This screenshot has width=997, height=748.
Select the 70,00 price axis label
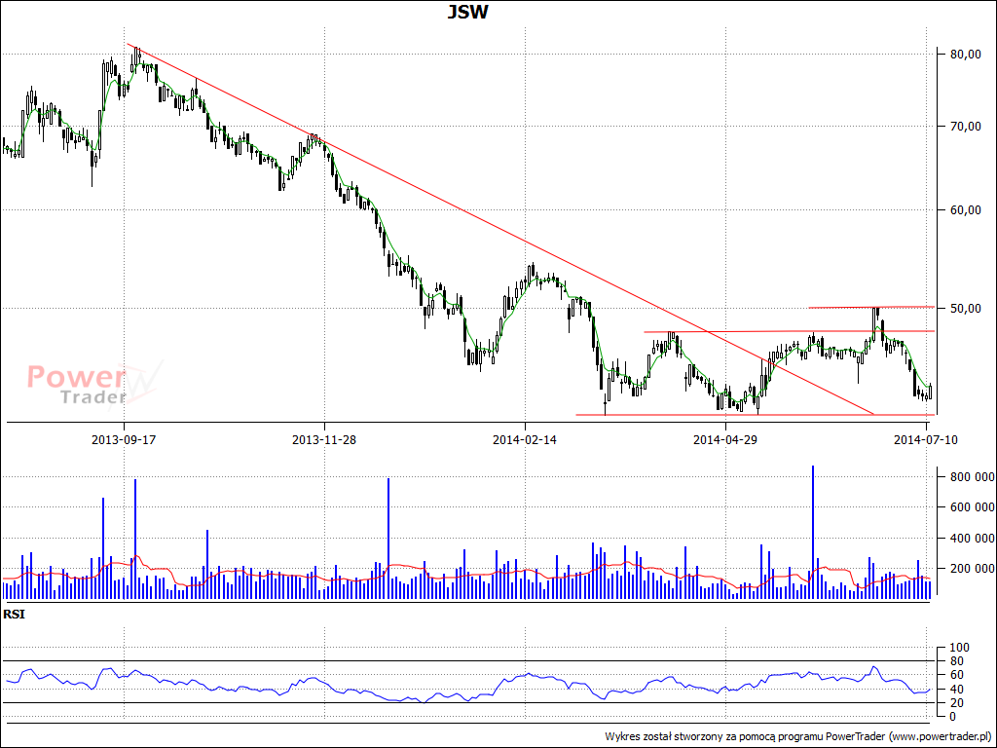tap(965, 127)
